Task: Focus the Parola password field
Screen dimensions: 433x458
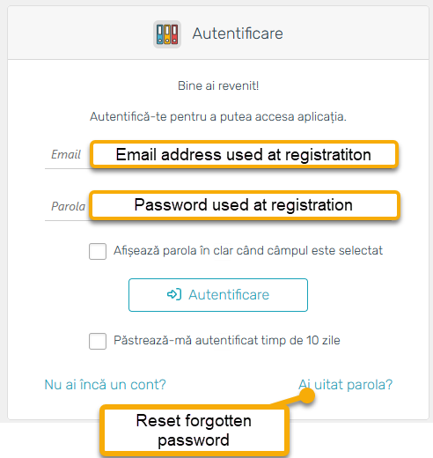Action: (218, 206)
